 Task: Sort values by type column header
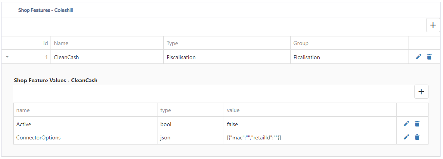[x=166, y=110]
